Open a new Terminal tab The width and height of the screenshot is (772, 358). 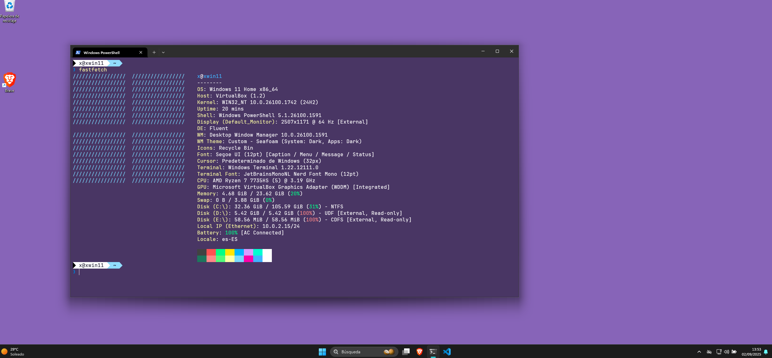point(154,52)
